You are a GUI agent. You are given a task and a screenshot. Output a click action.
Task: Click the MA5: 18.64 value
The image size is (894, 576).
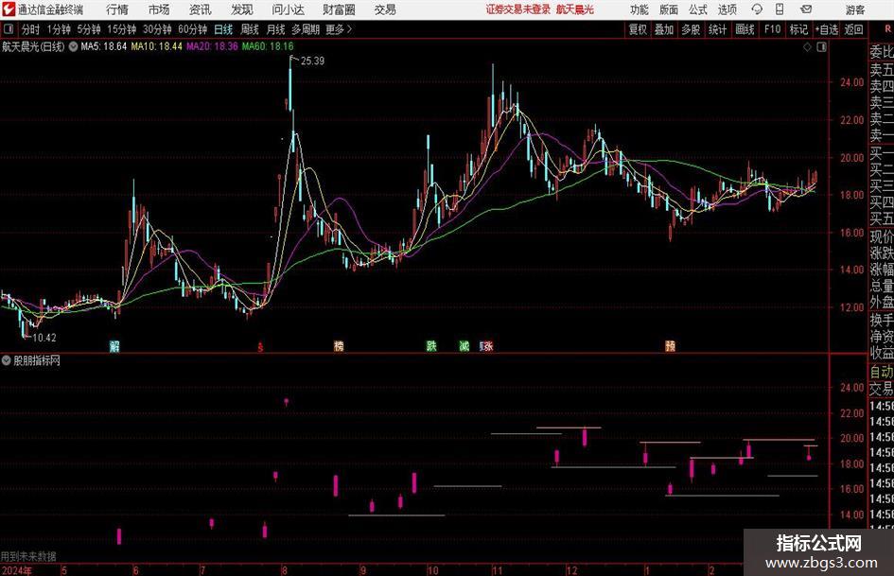click(x=104, y=46)
